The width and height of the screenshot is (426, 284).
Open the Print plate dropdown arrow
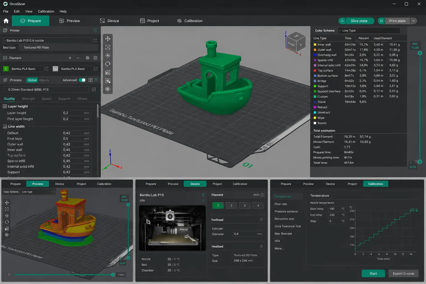click(414, 21)
